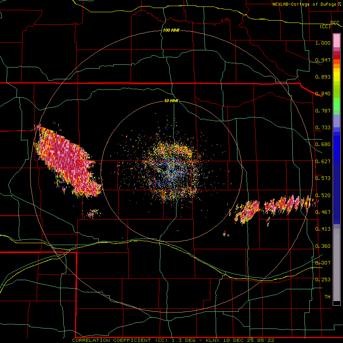Click the 0.893 scale value

coord(323,77)
